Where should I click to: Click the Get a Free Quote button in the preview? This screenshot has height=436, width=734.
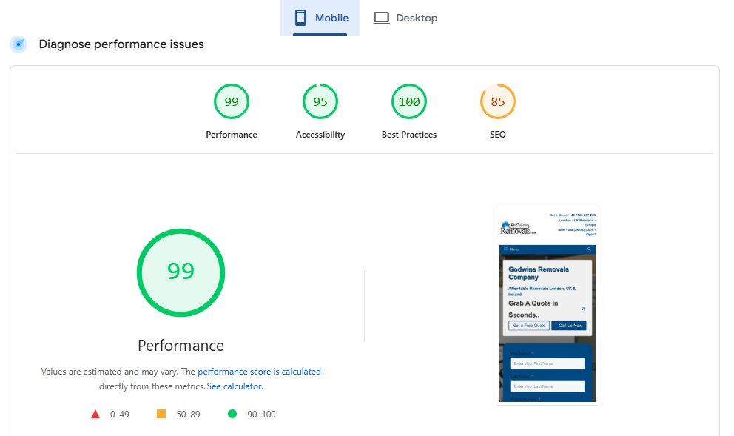point(530,325)
